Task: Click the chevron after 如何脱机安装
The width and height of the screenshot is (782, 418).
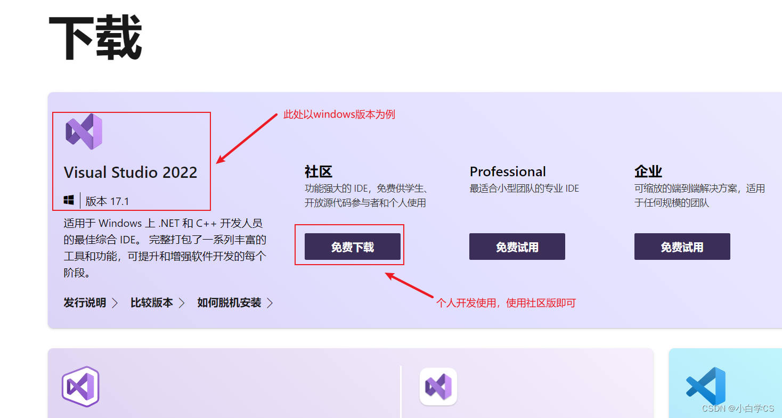Action: (x=270, y=303)
